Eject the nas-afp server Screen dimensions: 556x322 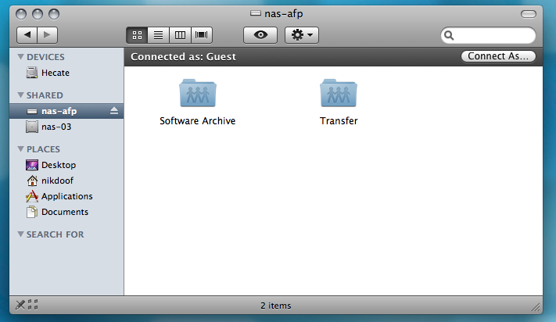pos(114,111)
